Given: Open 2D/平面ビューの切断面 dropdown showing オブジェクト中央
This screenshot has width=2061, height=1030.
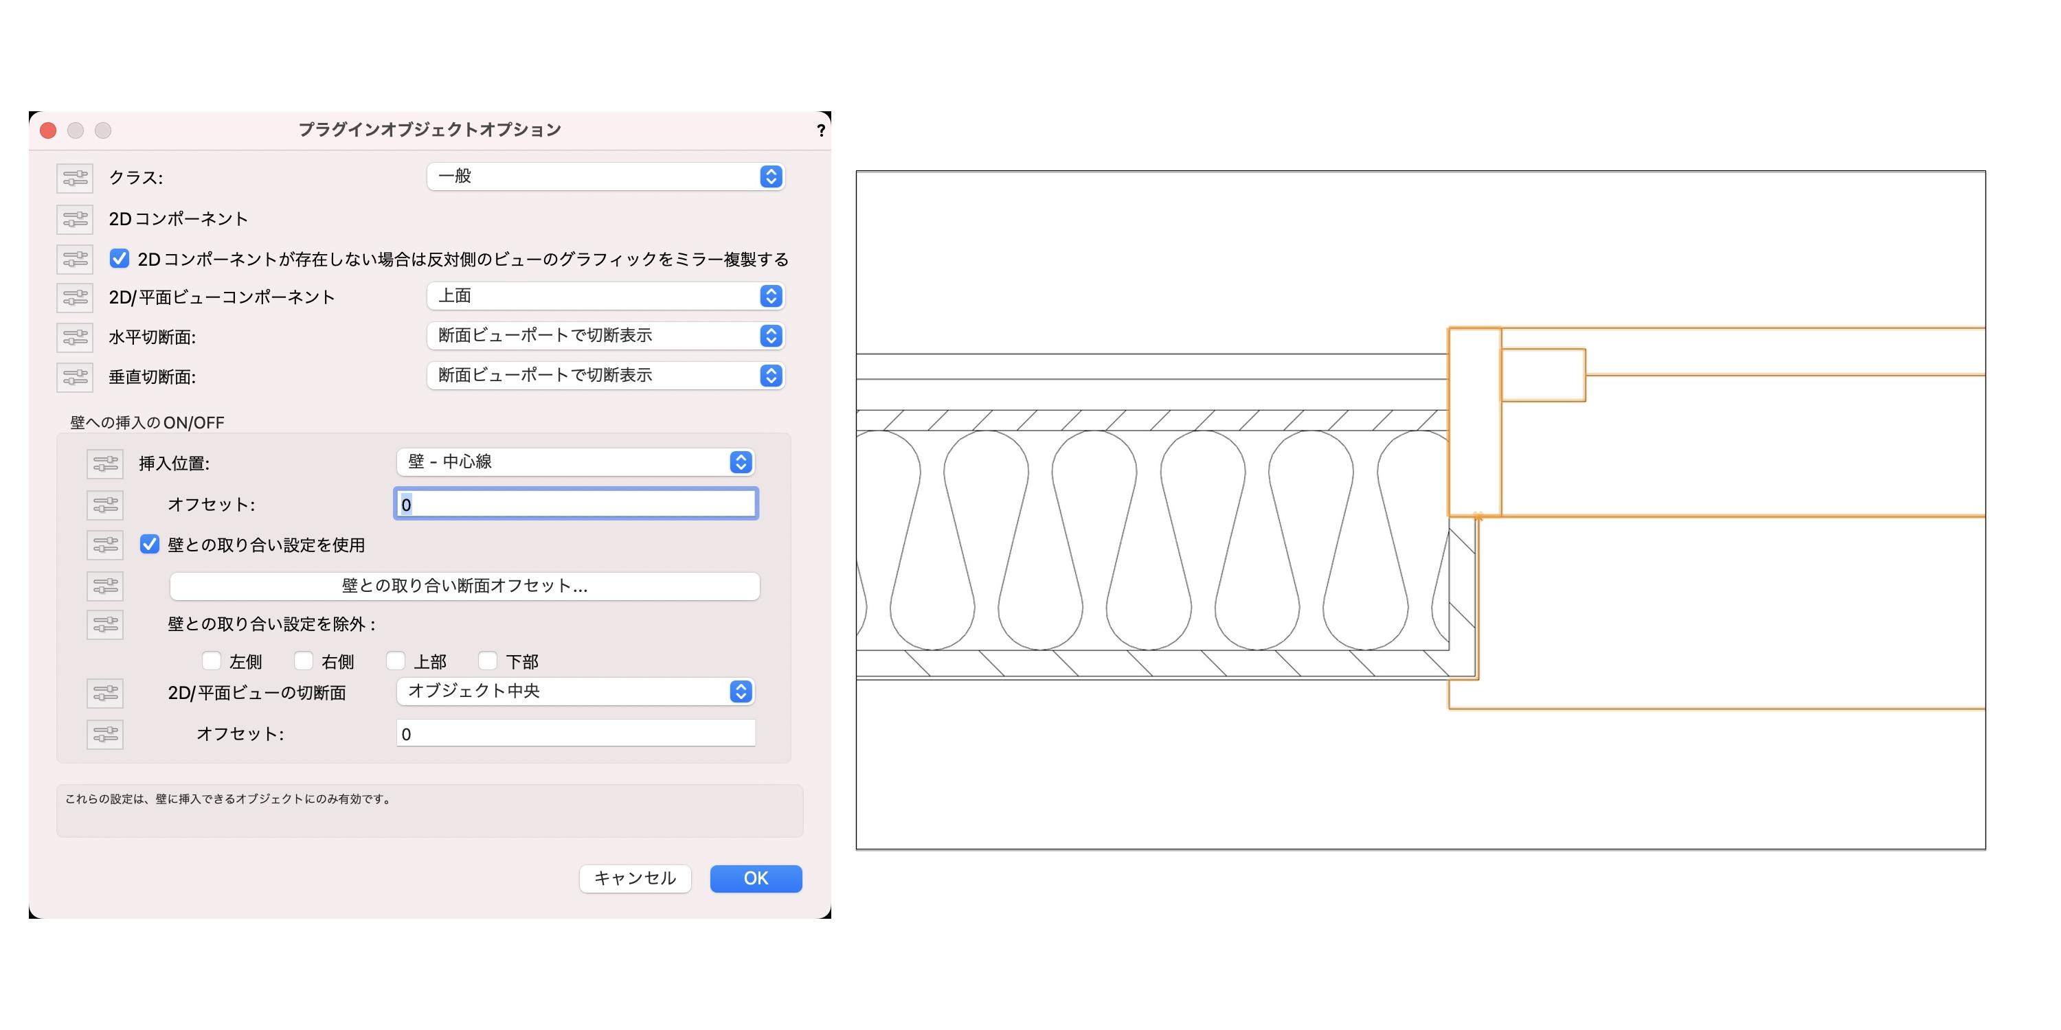Looking at the screenshot, I should pos(575,691).
